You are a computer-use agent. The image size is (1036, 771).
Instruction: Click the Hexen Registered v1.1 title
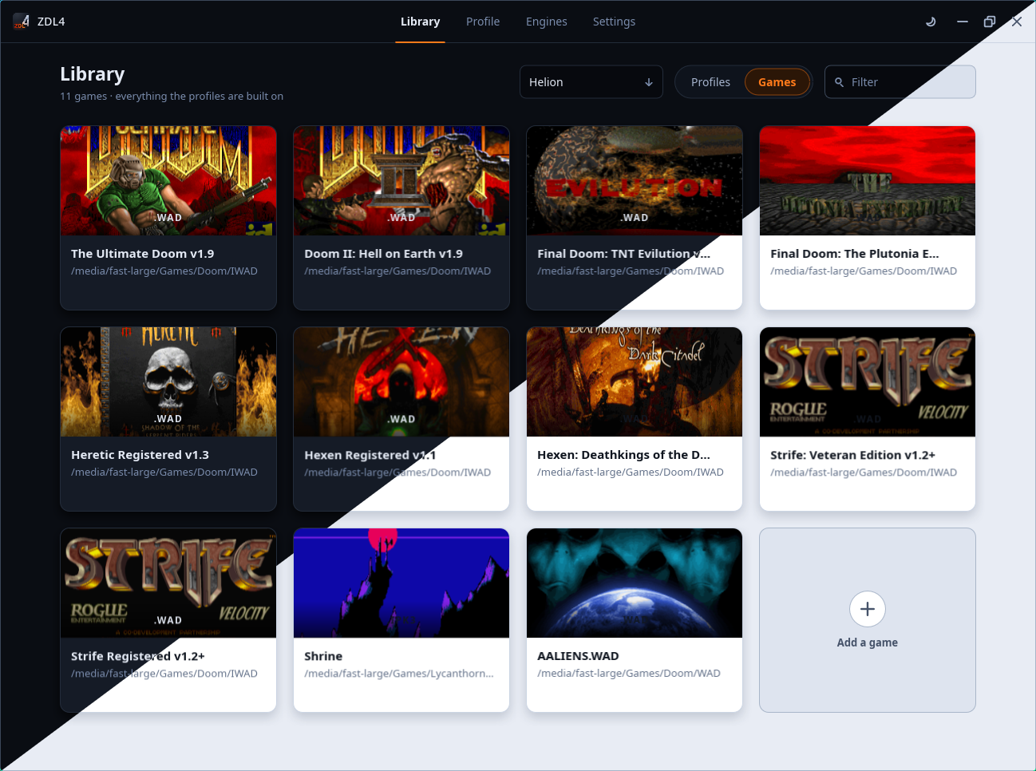370,455
